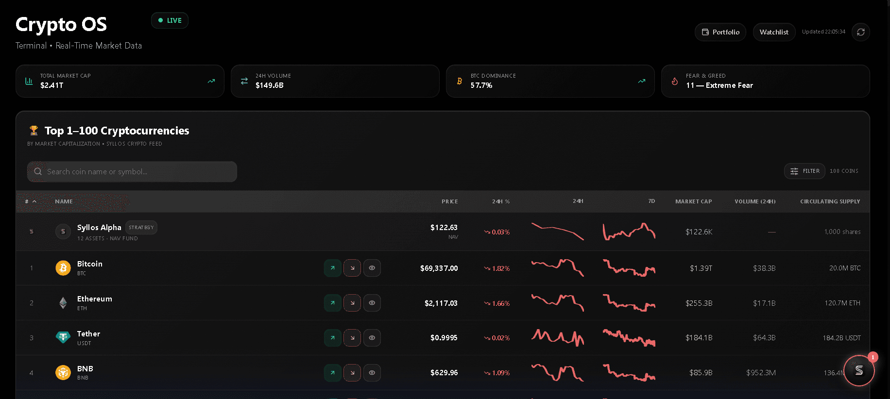Viewport: 890px width, 399px height.
Task: Sort by the Circulating Supply column
Action: coord(830,201)
